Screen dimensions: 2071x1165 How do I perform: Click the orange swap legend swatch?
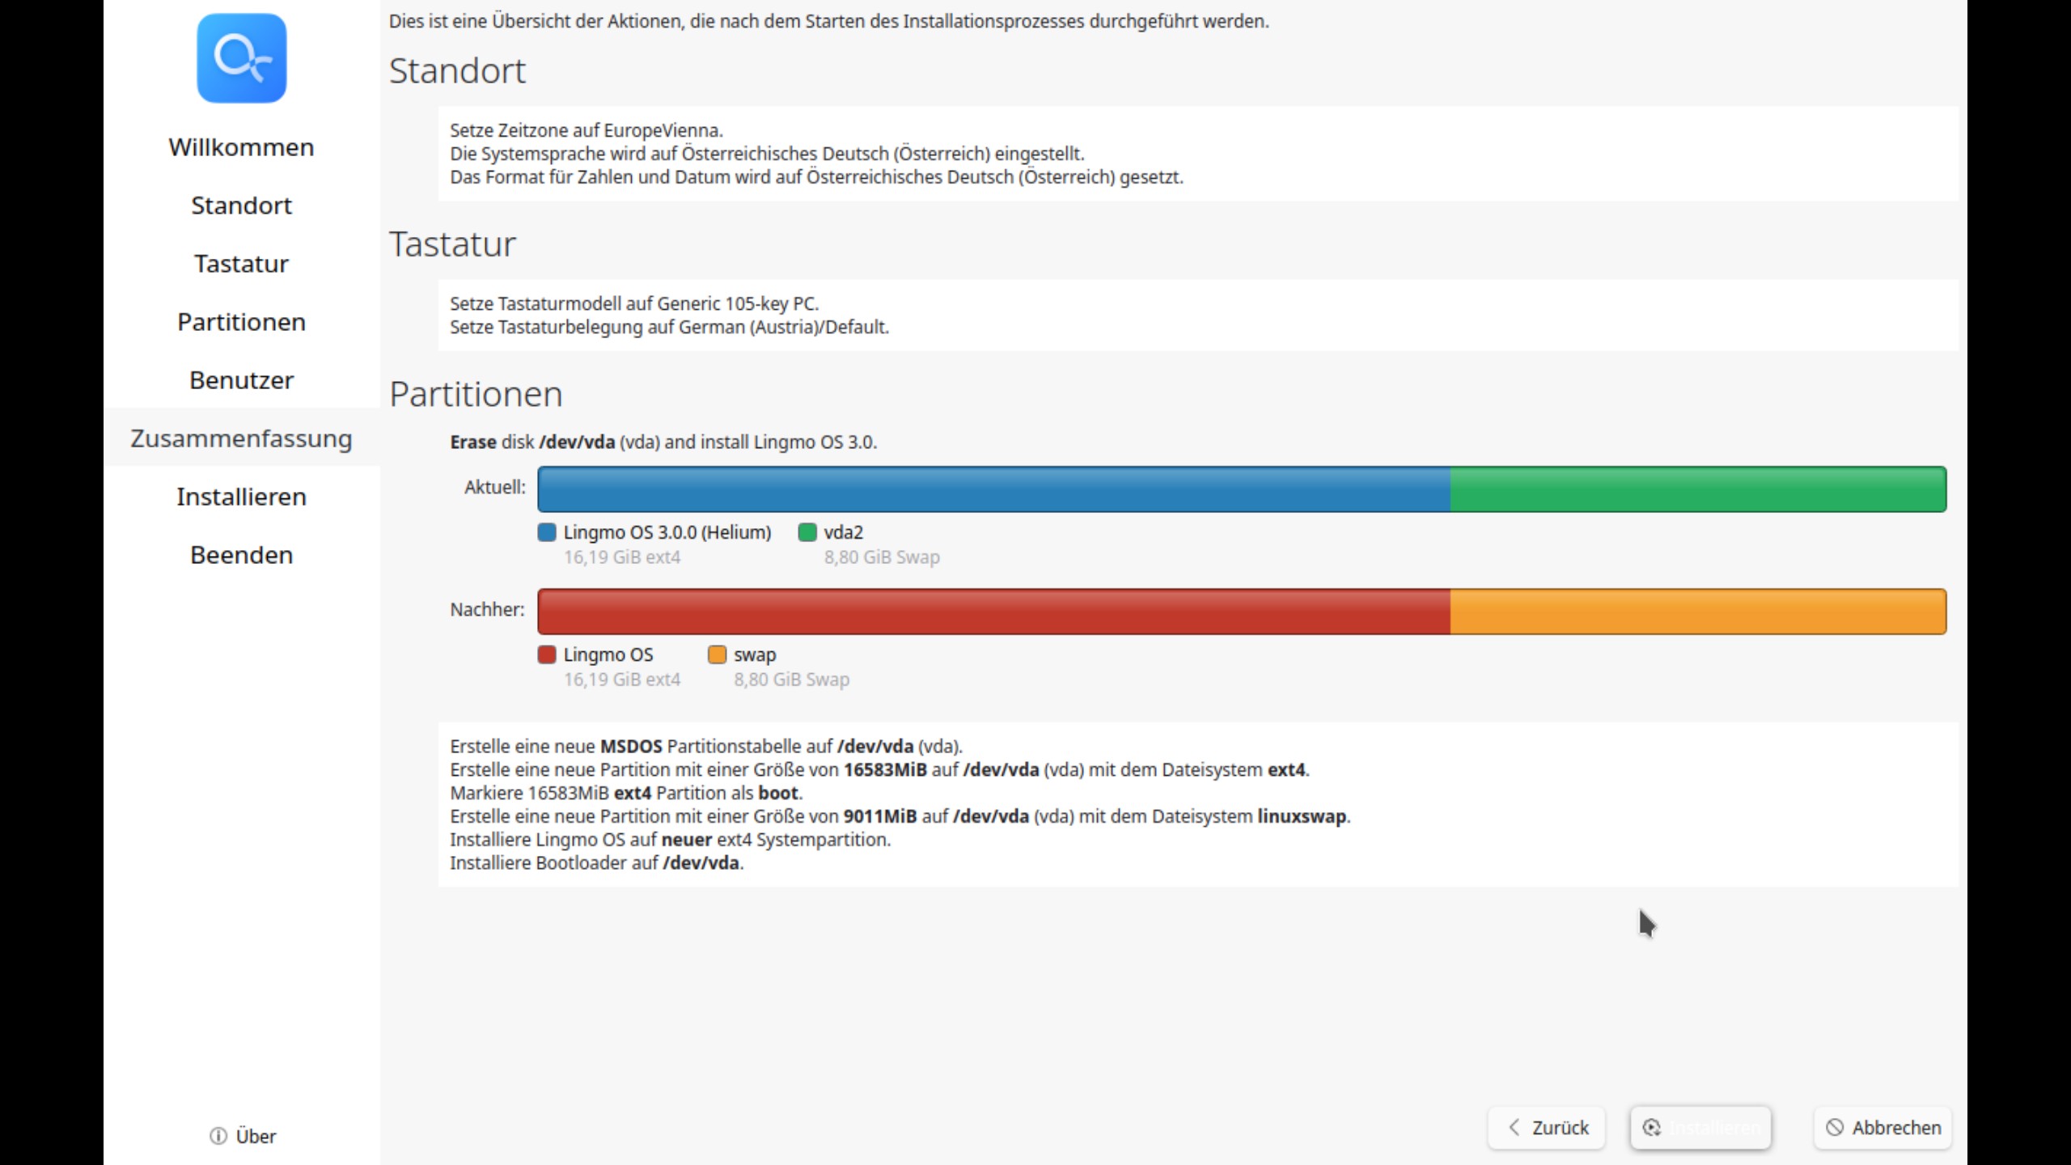pyautogui.click(x=717, y=655)
